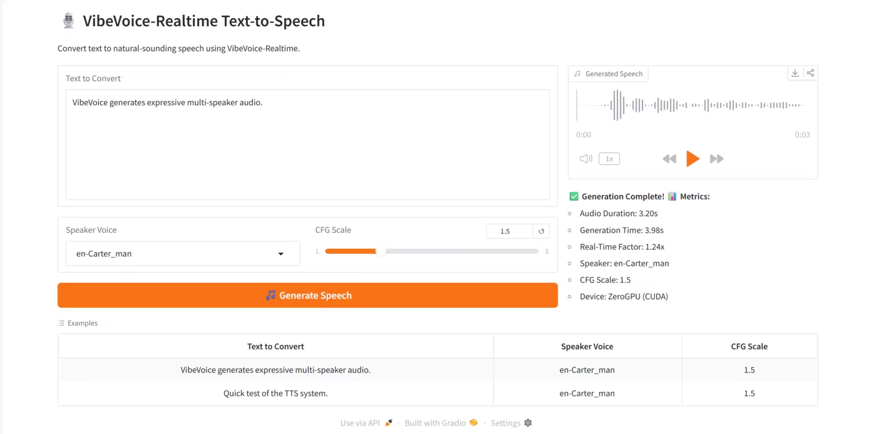Skip forward in the audio

click(x=717, y=159)
